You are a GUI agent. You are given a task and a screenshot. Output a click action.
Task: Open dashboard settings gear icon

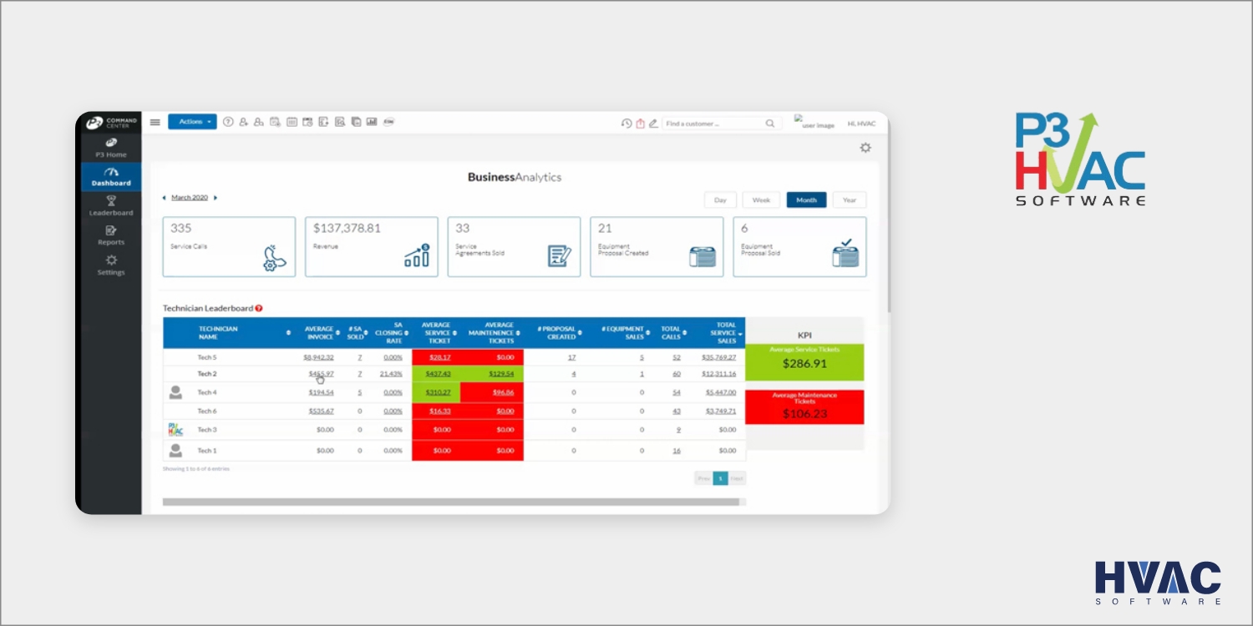(x=865, y=148)
